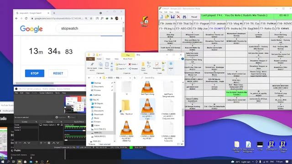Image resolution: width=292 pixels, height=164 pixels.
Task: Click the Google logo in Chrome
Action: pyautogui.click(x=31, y=29)
